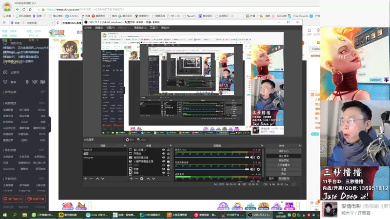The image size is (390, 219).
Task: Toggle lock on 窗口采集 2 source
Action: pyautogui.click(x=168, y=150)
